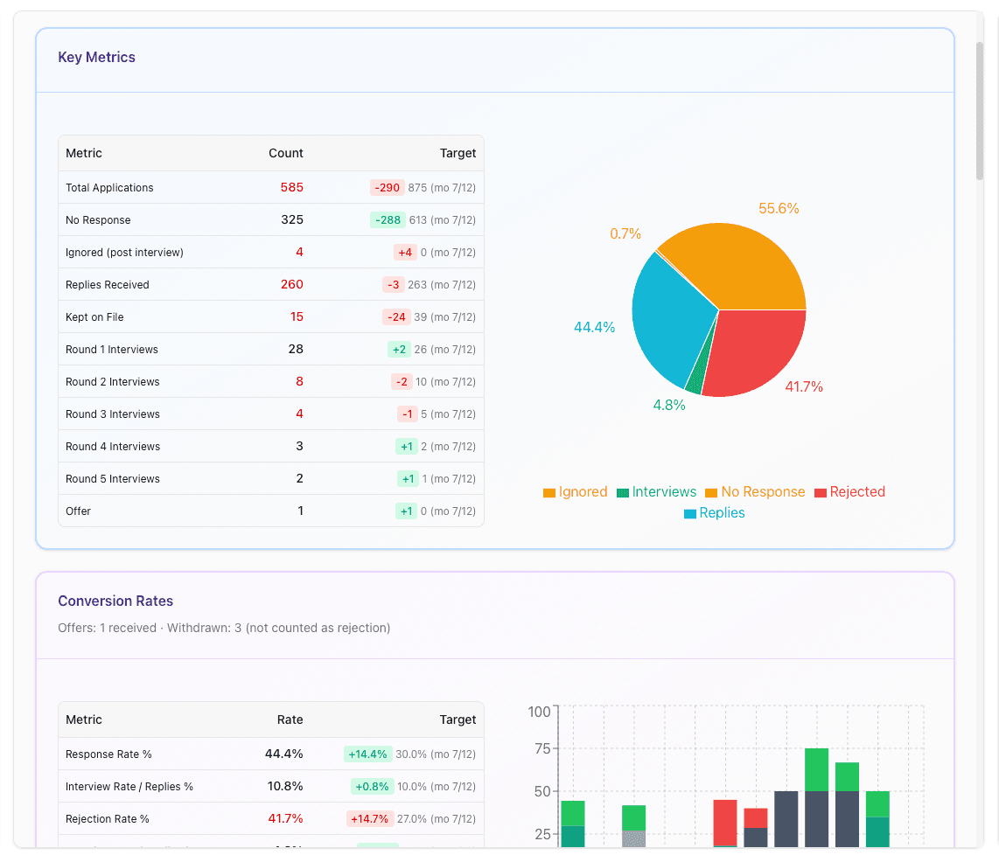The height and width of the screenshot is (862, 999).
Task: Toggle the Interviews series in the legend
Action: tap(657, 491)
